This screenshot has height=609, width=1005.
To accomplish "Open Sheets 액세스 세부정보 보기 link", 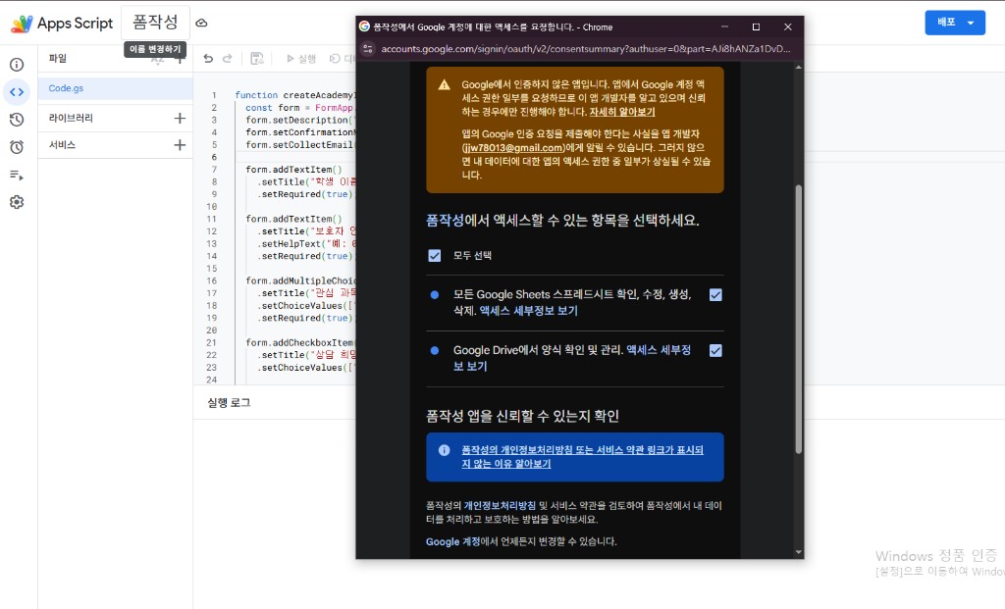I will click(529, 311).
